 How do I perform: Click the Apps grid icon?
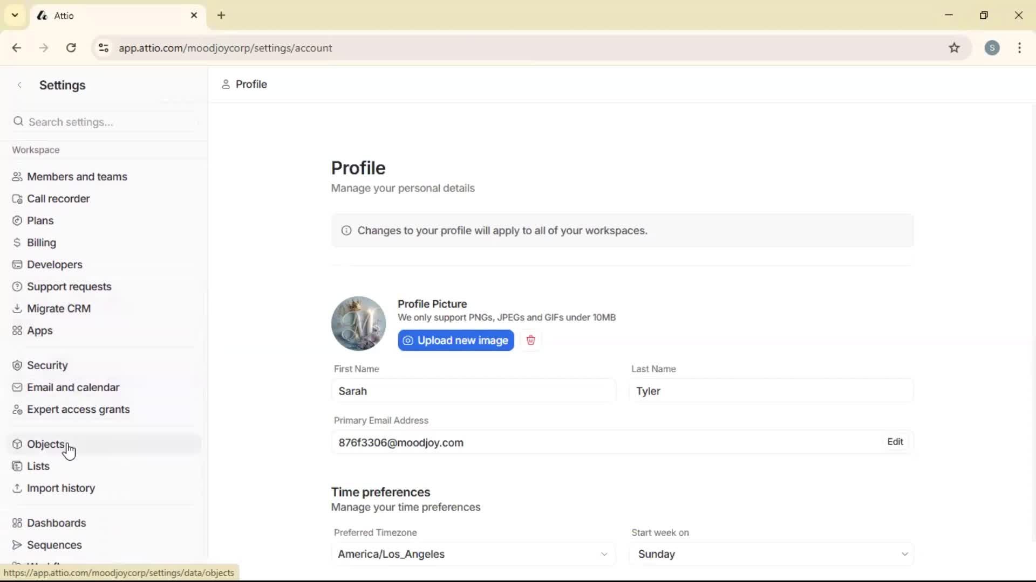click(17, 331)
